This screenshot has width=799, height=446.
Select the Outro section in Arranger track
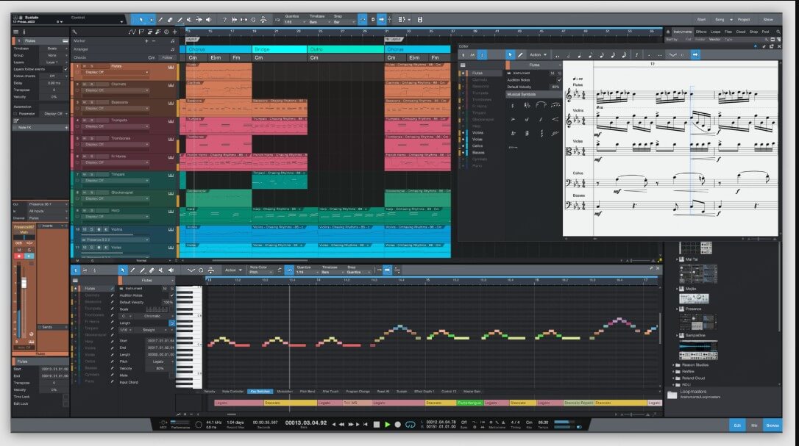click(346, 49)
